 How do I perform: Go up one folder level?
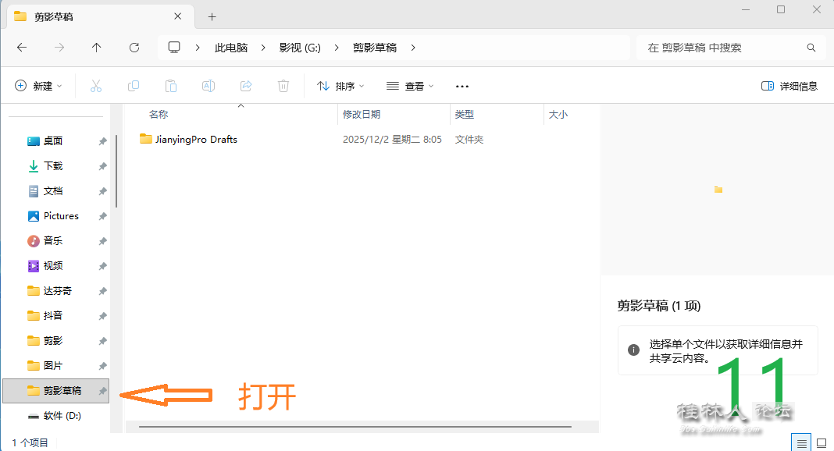click(x=97, y=48)
